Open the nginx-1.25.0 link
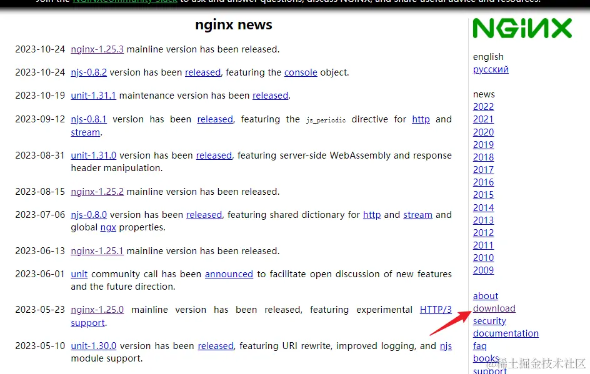Screen dimensions: 590x374 [x=97, y=310]
